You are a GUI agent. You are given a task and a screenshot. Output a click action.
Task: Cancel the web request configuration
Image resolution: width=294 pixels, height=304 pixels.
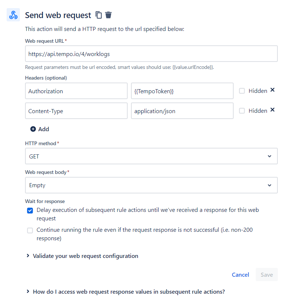240,275
